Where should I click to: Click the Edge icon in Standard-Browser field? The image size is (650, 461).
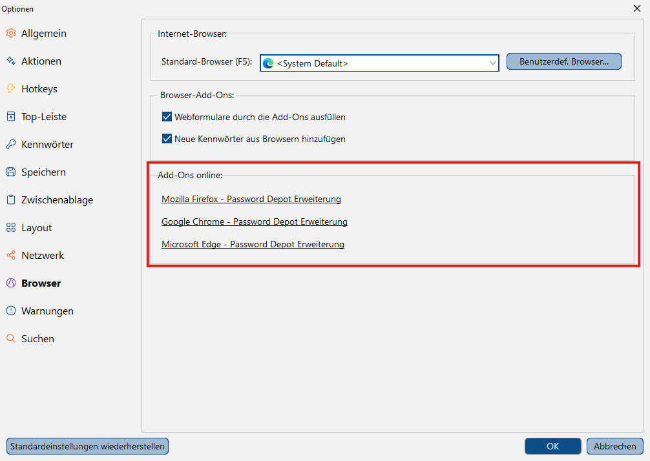tap(268, 63)
